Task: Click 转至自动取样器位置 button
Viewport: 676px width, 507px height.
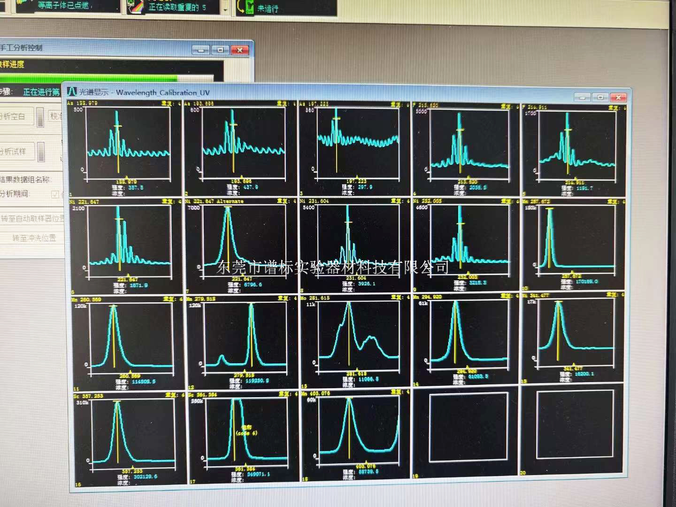Action: coord(33,219)
